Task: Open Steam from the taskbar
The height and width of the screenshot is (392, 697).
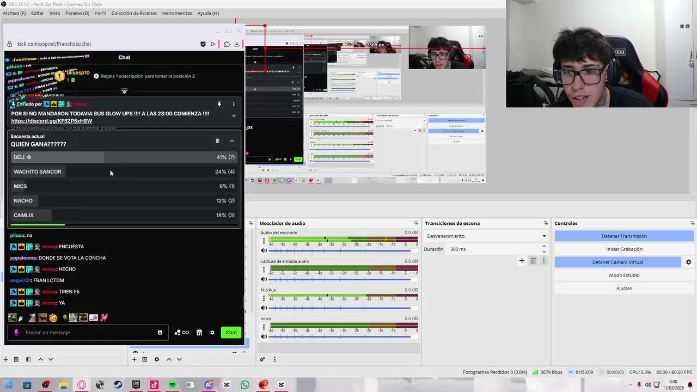Action: [x=118, y=385]
